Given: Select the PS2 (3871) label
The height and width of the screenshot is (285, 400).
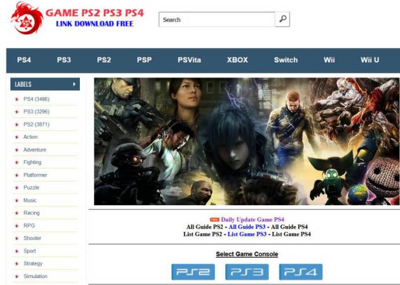Looking at the screenshot, I should [36, 124].
